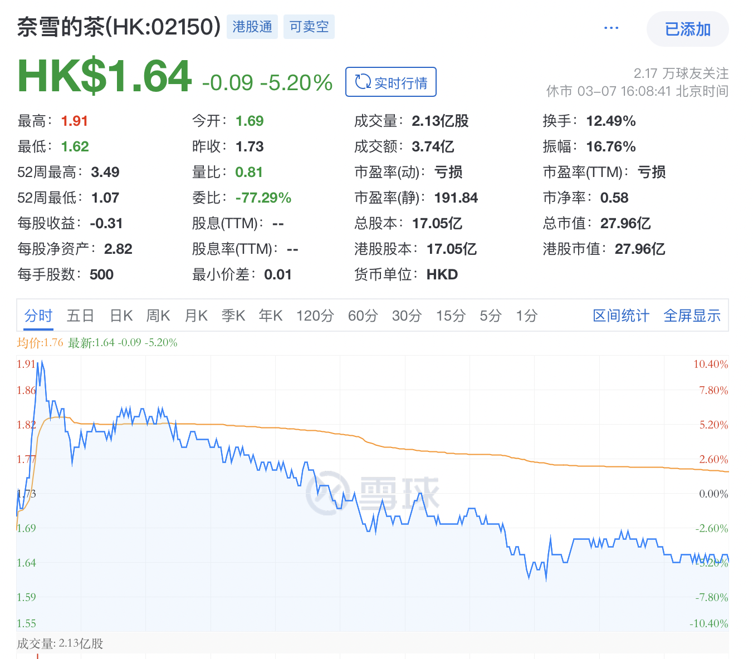Click the 52周最高 value 3.49
The width and height of the screenshot is (753, 659).
tap(105, 172)
